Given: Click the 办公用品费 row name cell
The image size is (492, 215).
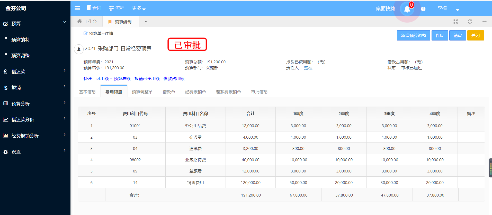Looking at the screenshot, I should point(195,126).
